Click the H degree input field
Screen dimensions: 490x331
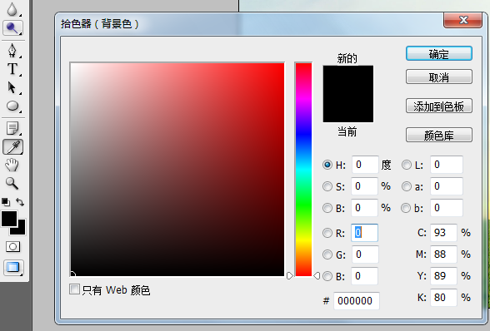[365, 165]
